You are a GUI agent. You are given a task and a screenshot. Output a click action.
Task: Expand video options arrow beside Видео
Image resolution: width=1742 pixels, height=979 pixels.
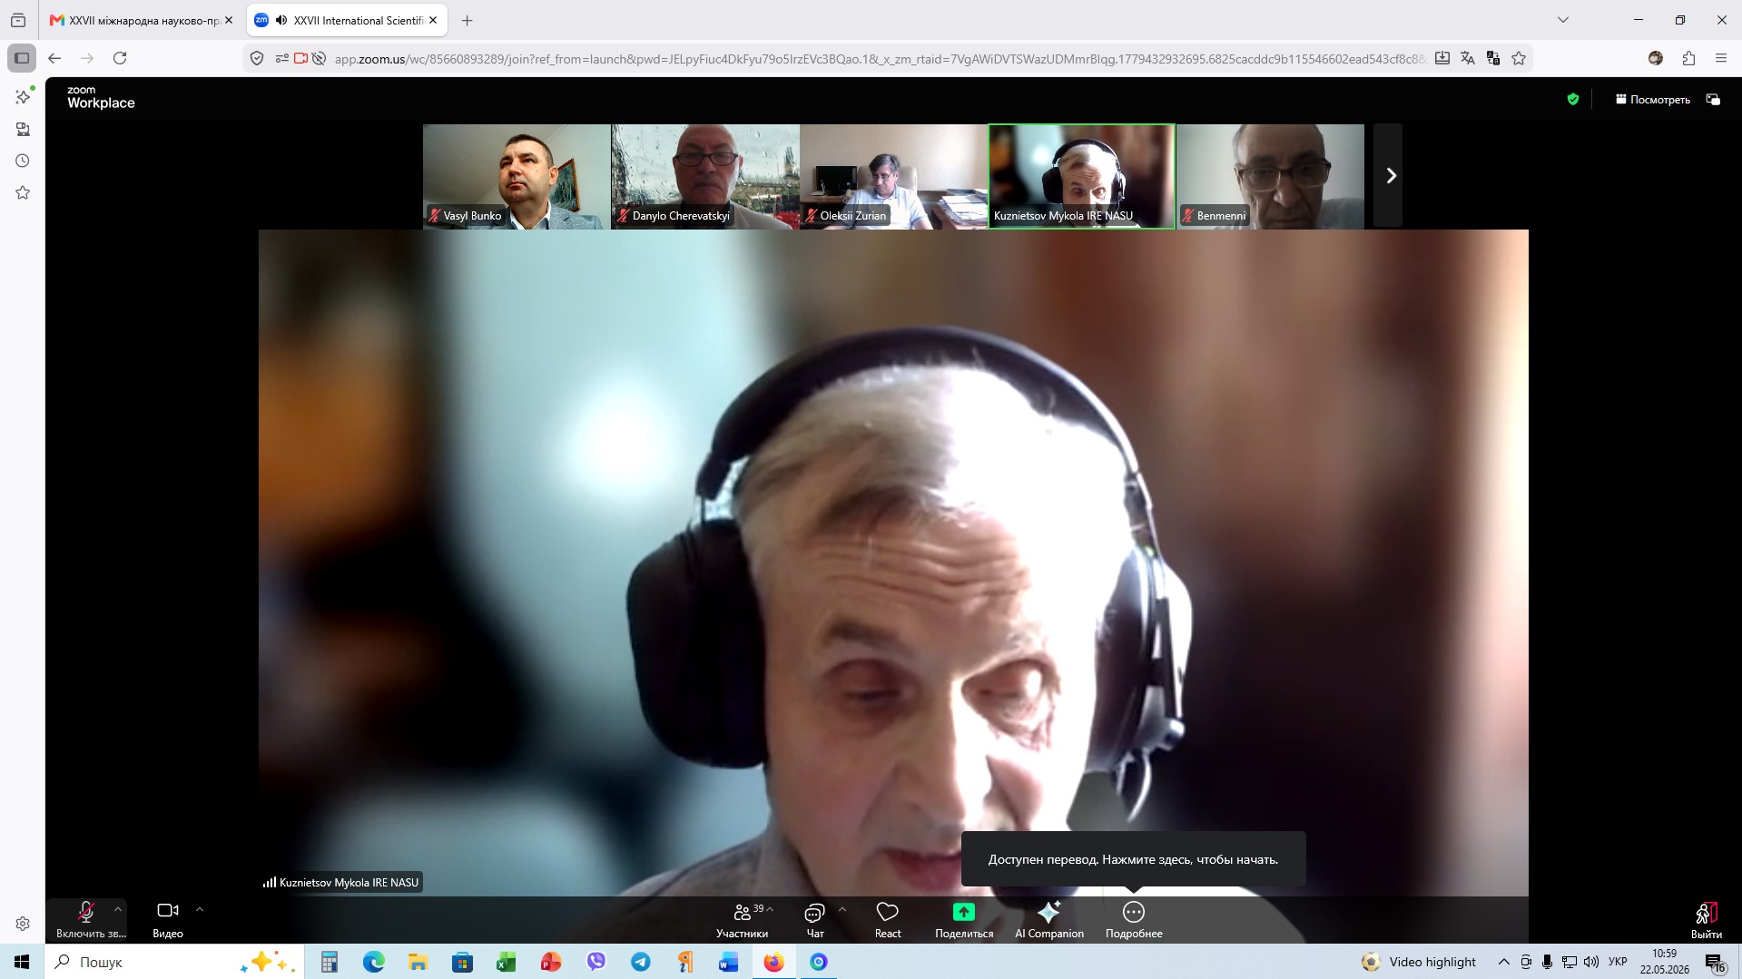coord(200,909)
